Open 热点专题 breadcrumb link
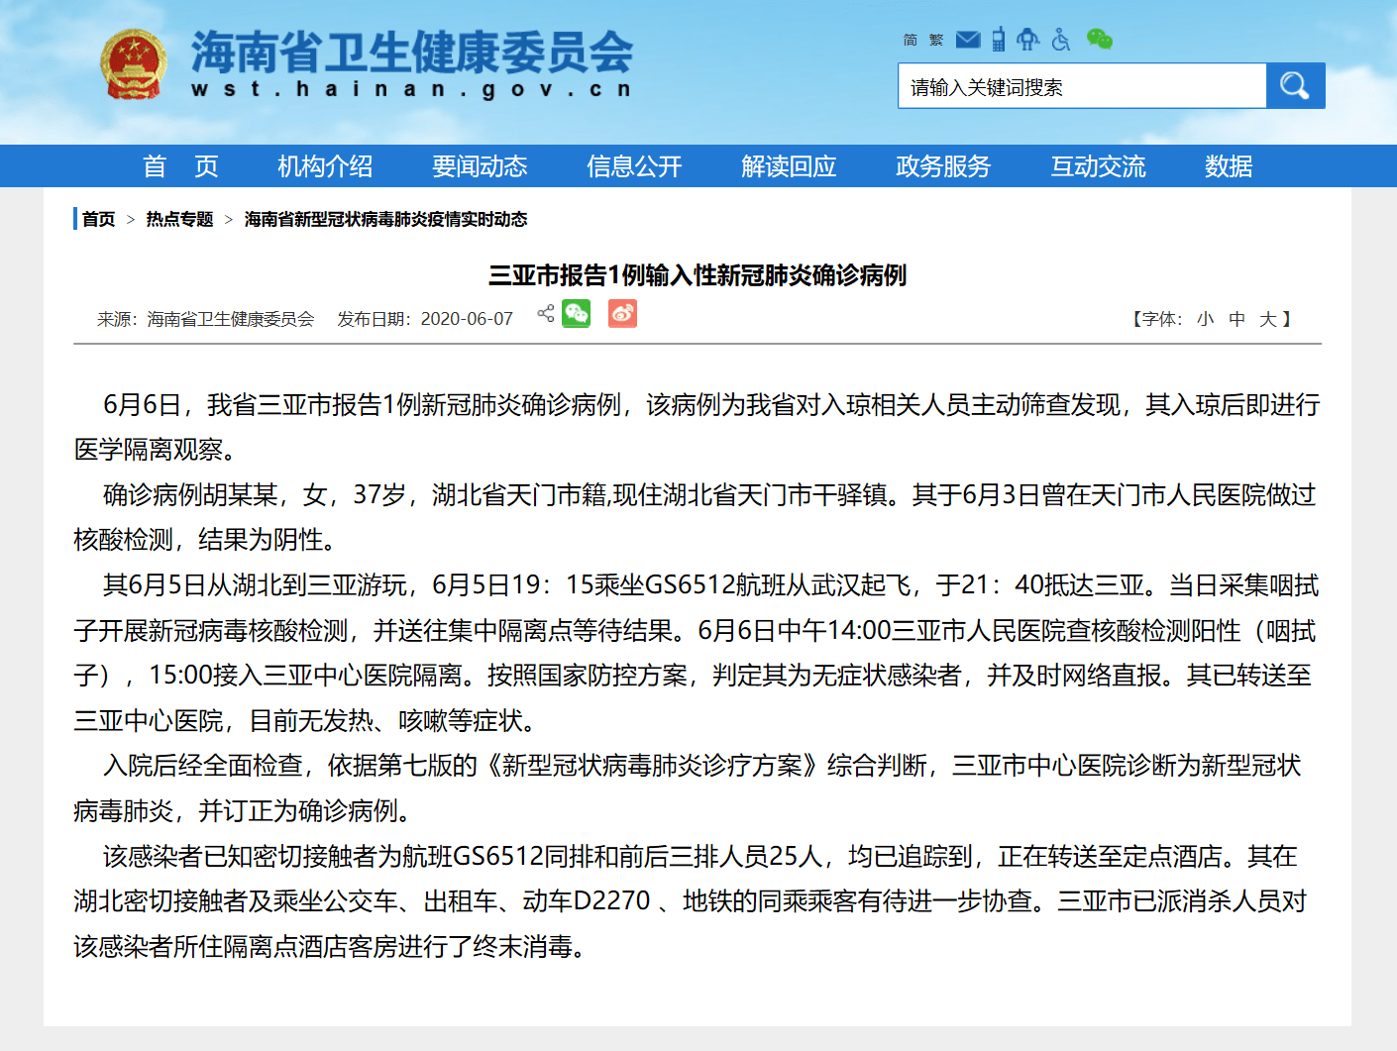This screenshot has height=1051, width=1397. (x=179, y=219)
